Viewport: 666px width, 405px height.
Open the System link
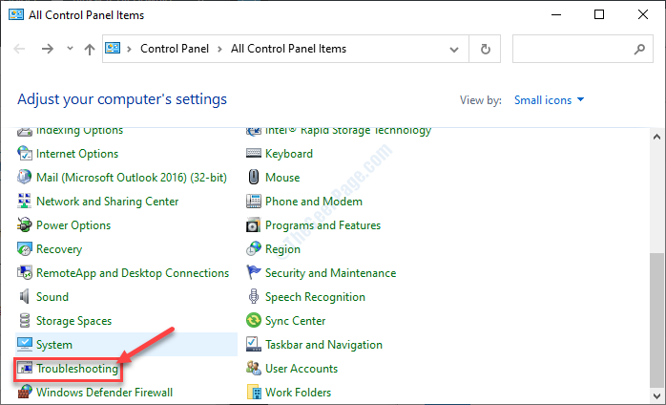[54, 345]
